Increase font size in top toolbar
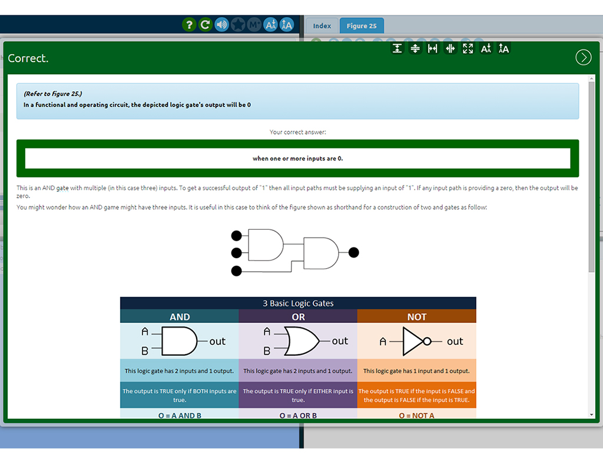Screen dimensions: 603x462 tap(287, 25)
